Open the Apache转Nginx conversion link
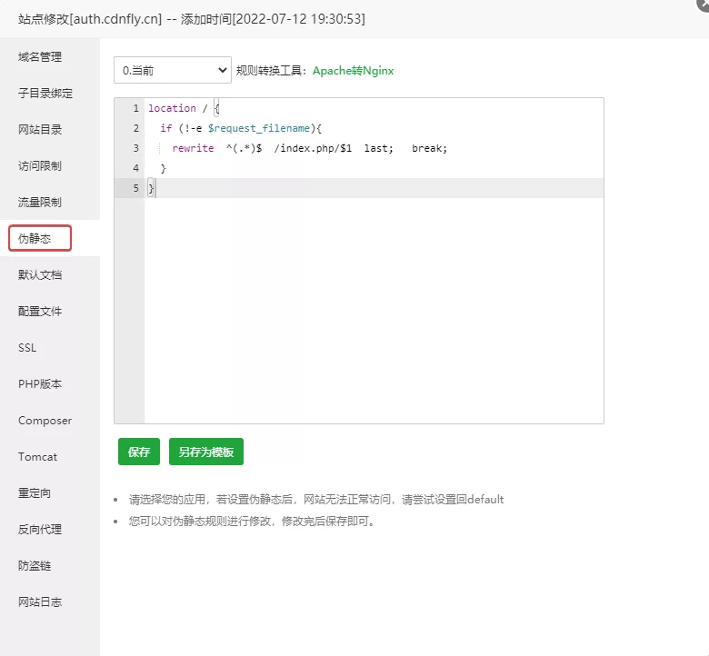 point(354,71)
